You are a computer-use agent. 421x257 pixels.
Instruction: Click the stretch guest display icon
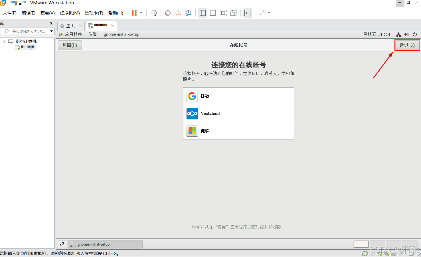[262, 13]
